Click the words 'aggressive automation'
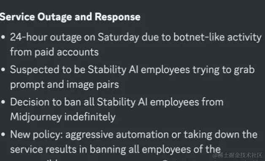This screenshot has width=265, height=161. (117, 135)
